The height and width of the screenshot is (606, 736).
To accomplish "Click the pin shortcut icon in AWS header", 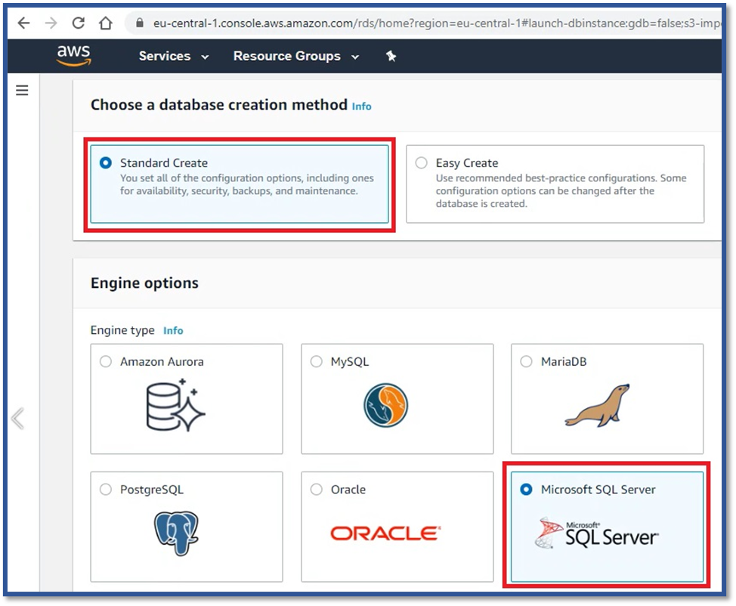I will pos(391,57).
